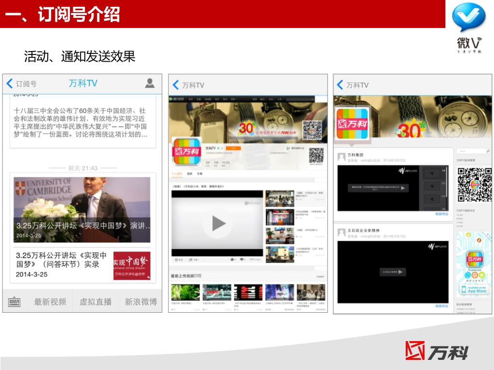Click the QR code on the middle banner image
The width and height of the screenshot is (494, 370).
pyautogui.click(x=312, y=130)
